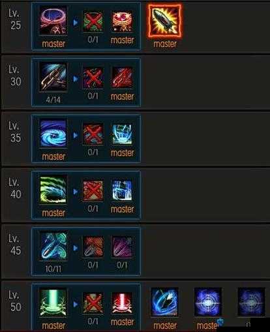Toggle the crossed-out talent in Lv. 35 row
Screen dimensions: 270x332
pos(93,134)
